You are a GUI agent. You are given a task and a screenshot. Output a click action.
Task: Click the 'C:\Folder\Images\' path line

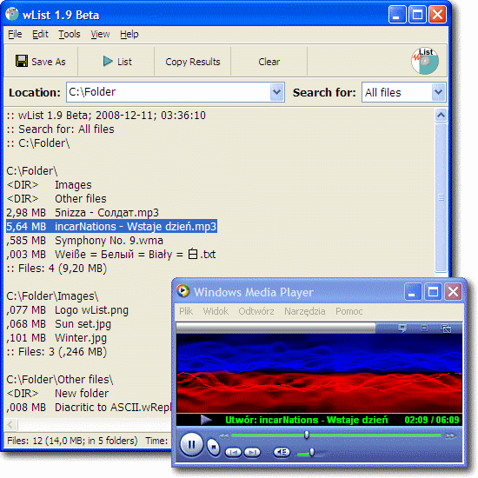tap(52, 296)
